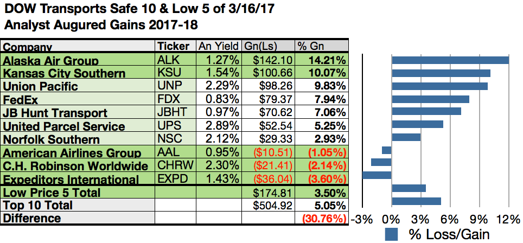Click the 12% axis label
Viewport: 523px width, 243px height.
508,219
